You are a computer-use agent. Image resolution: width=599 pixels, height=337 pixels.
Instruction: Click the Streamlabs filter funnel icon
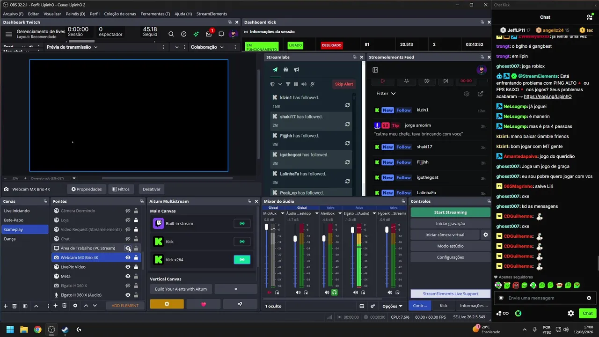click(288, 84)
